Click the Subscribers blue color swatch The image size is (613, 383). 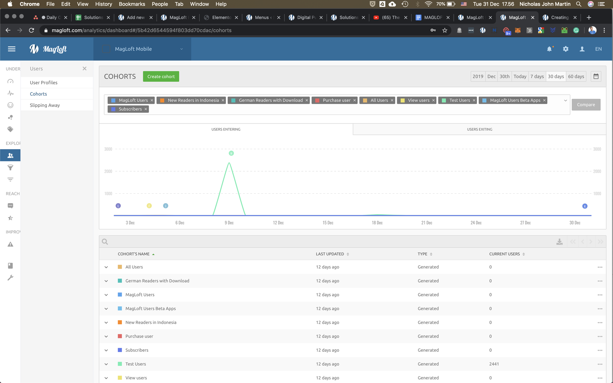pyautogui.click(x=120, y=350)
